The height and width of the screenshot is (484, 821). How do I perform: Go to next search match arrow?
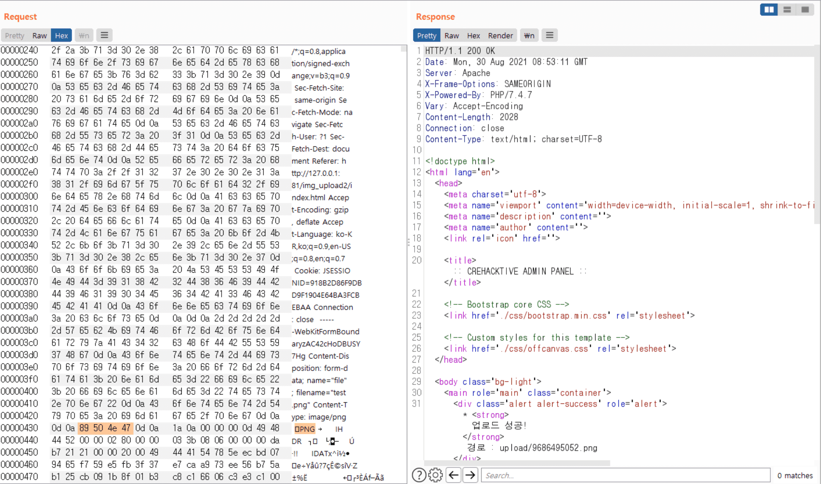(x=470, y=475)
